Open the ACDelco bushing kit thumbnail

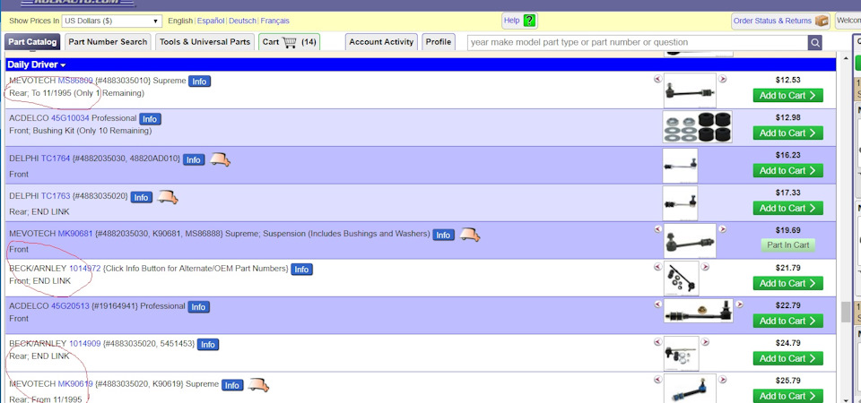[698, 127]
